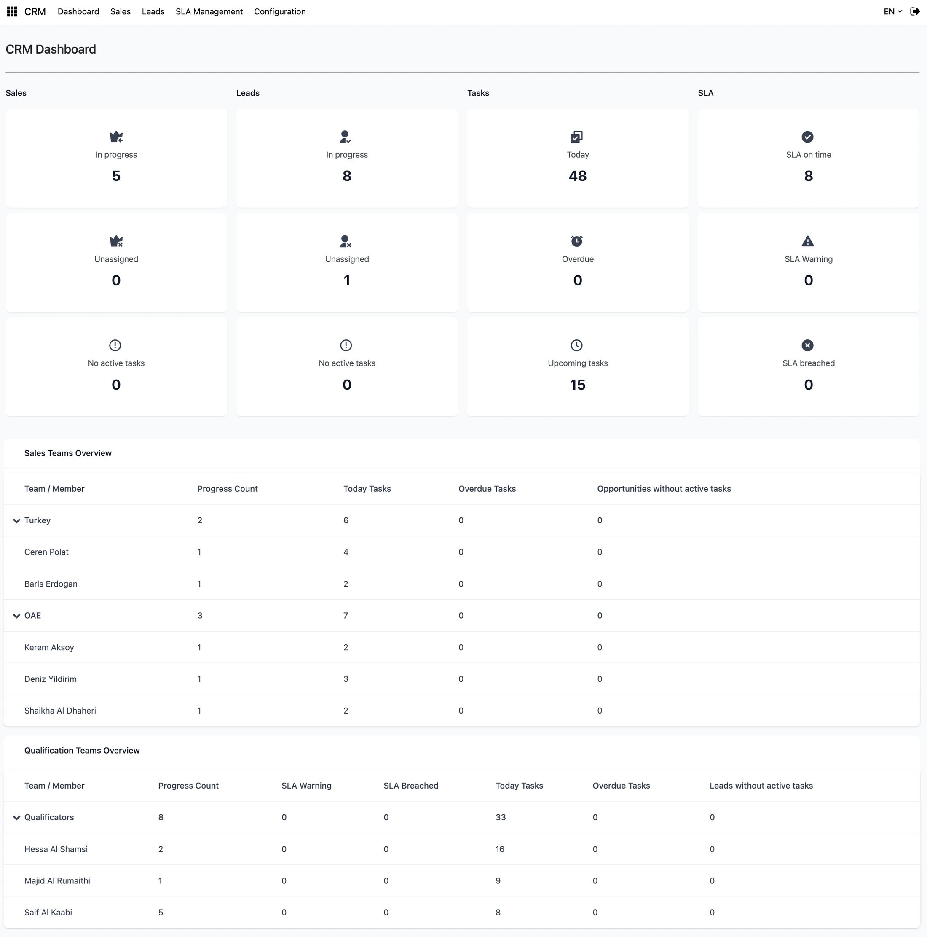Image resolution: width=927 pixels, height=937 pixels.
Task: Select the Shaikha Al Dhaheri row name
Action: 60,711
